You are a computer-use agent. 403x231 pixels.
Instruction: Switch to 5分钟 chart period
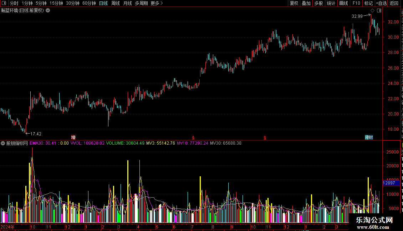coord(41,3)
